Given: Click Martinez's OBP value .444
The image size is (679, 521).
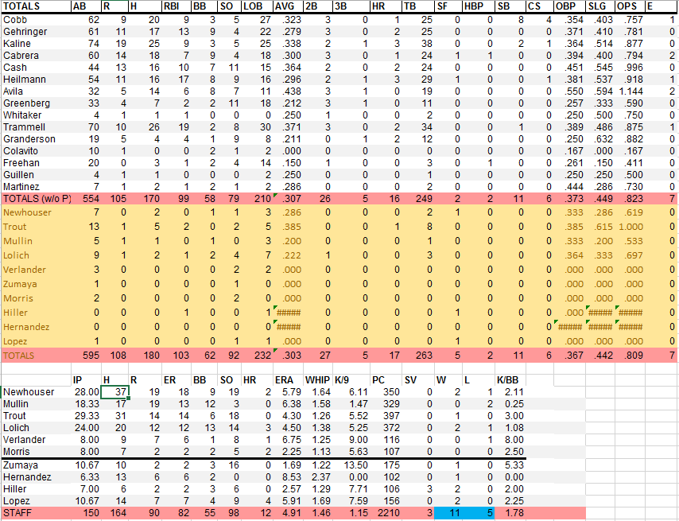Looking at the screenshot, I should (x=574, y=187).
